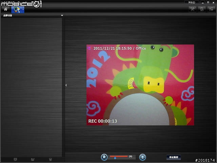Minimize the application window

tap(203, 2)
